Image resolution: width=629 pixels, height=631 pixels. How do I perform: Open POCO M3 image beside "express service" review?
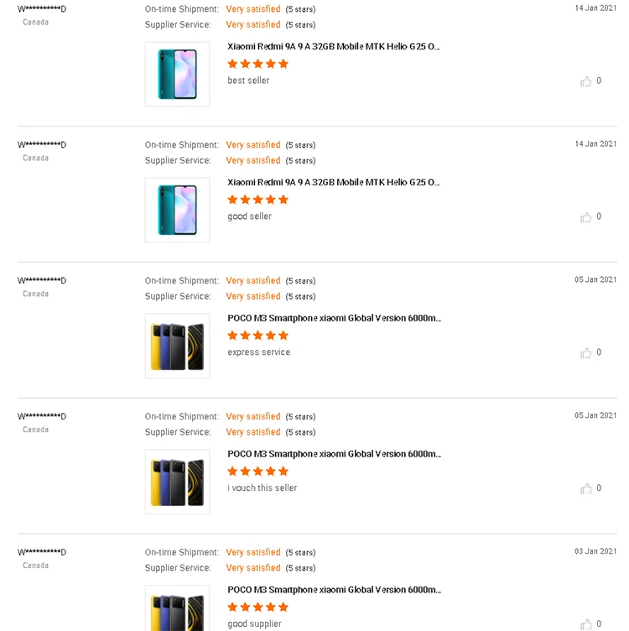click(177, 346)
